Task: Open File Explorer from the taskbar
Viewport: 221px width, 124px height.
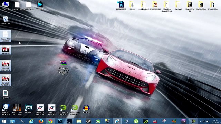Action: click(x=79, y=121)
